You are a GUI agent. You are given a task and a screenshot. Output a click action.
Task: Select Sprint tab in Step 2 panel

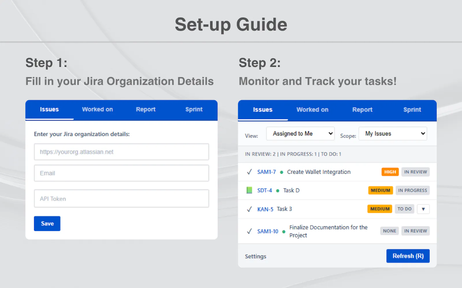click(x=412, y=110)
